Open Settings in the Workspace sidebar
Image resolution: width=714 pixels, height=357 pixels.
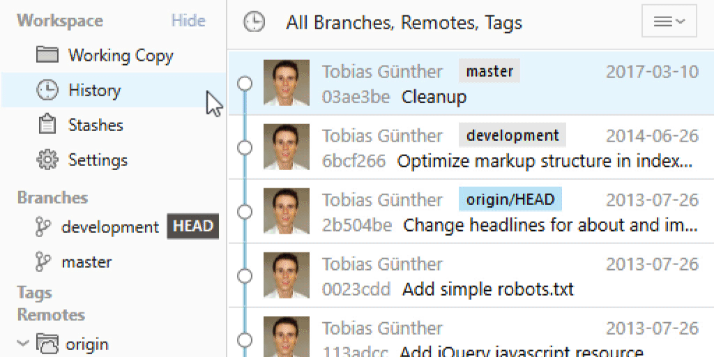point(98,160)
